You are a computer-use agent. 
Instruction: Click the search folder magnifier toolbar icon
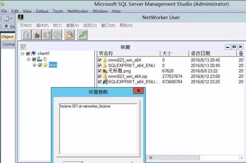coord(70,35)
